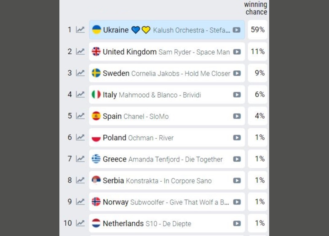Open the trend graph icon for Spain
The image size is (329, 236).
[80, 116]
